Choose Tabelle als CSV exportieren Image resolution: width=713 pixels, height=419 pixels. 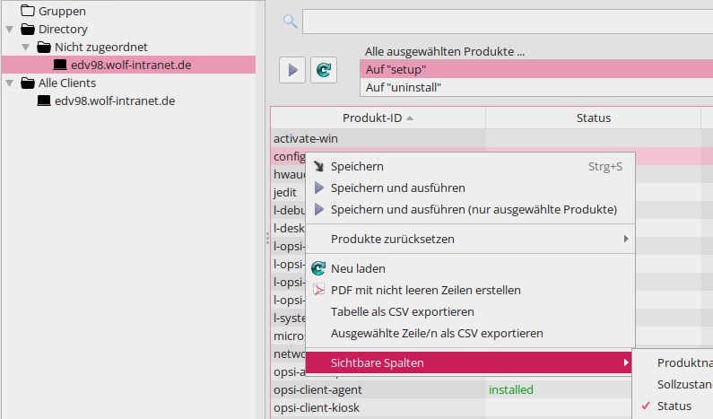[x=470, y=311]
